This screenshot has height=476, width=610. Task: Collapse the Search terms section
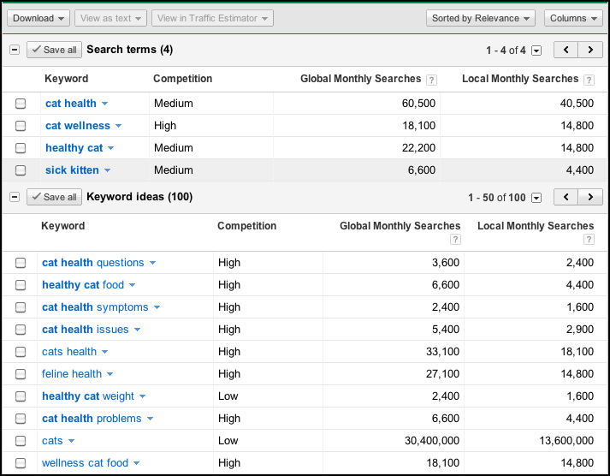pyautogui.click(x=15, y=50)
